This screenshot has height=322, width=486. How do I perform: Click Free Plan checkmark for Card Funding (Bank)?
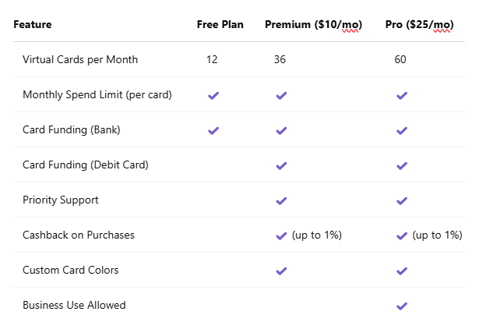(x=213, y=130)
